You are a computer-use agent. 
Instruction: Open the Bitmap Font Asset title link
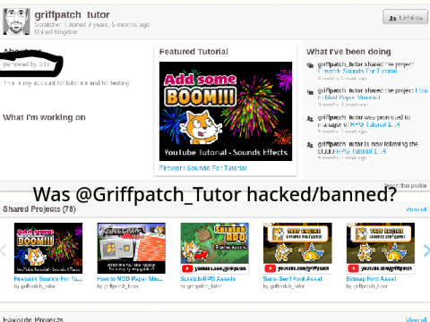371,279
